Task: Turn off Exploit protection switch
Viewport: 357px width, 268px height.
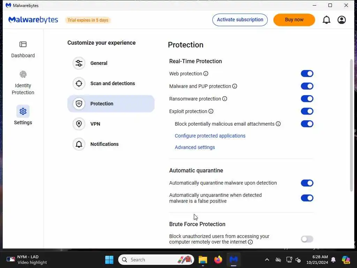Action: (307, 111)
